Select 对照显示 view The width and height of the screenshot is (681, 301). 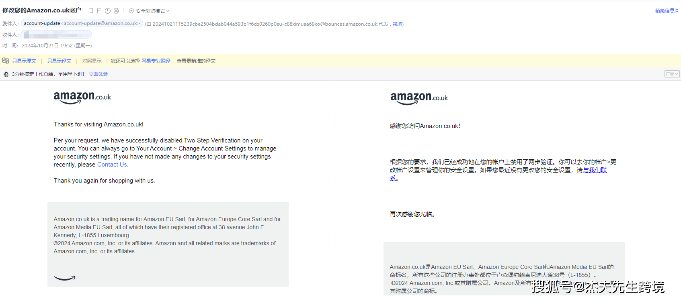coord(92,61)
